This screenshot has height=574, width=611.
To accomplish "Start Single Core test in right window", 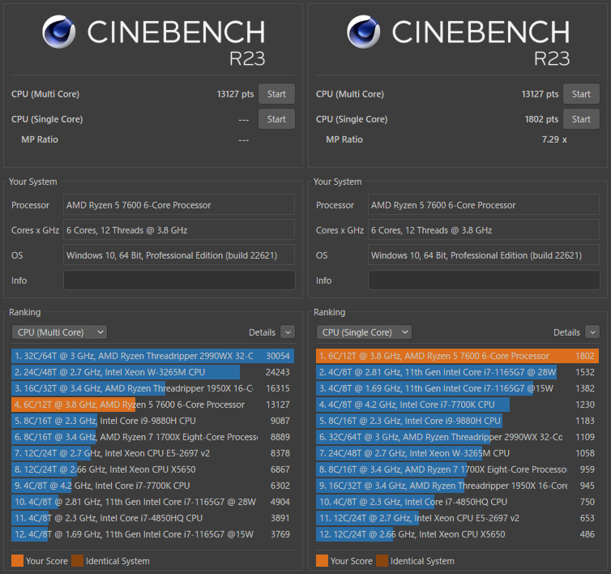I will tap(581, 119).
